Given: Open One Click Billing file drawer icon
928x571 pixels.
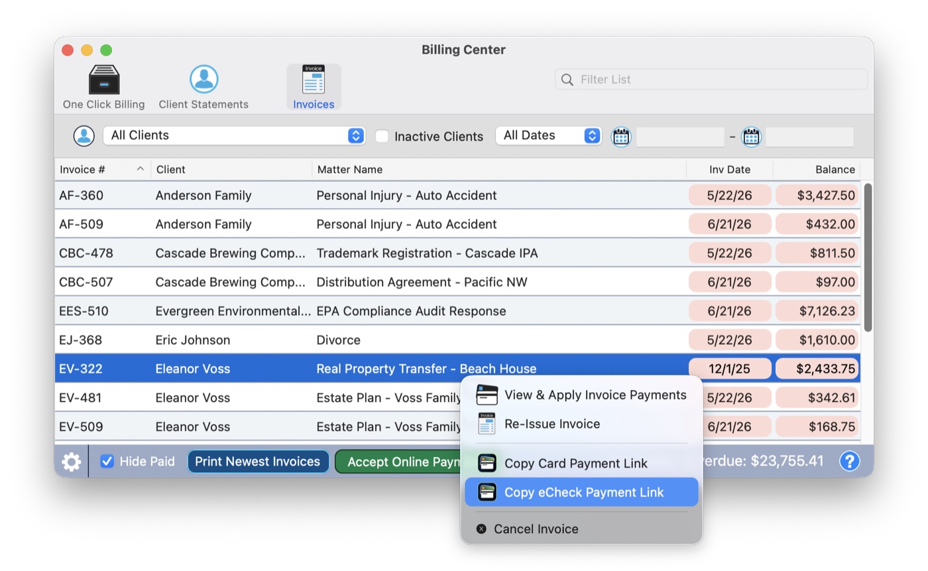Looking at the screenshot, I should tap(104, 80).
